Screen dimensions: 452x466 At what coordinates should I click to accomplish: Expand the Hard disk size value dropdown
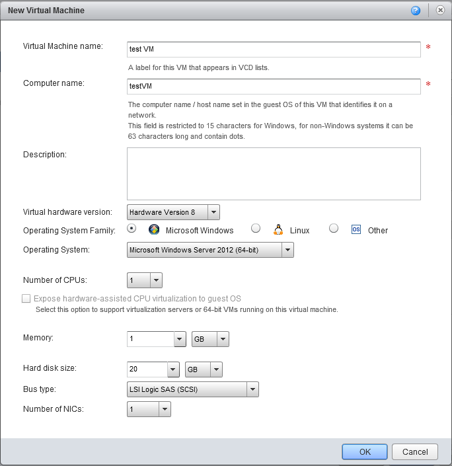[173, 369]
